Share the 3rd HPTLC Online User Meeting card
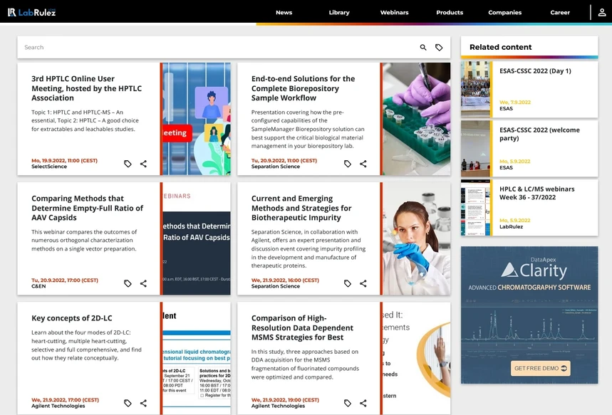 144,164
